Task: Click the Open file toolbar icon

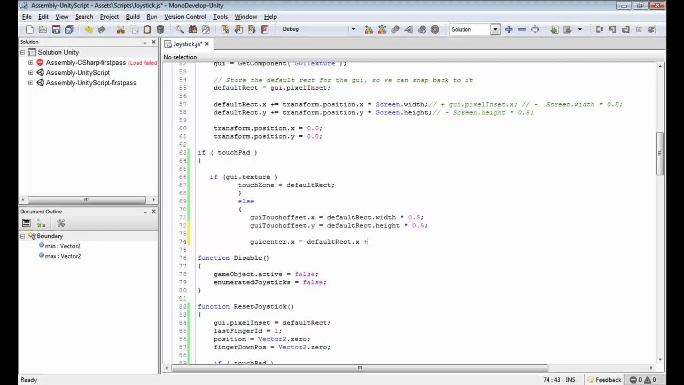Action: [43, 29]
